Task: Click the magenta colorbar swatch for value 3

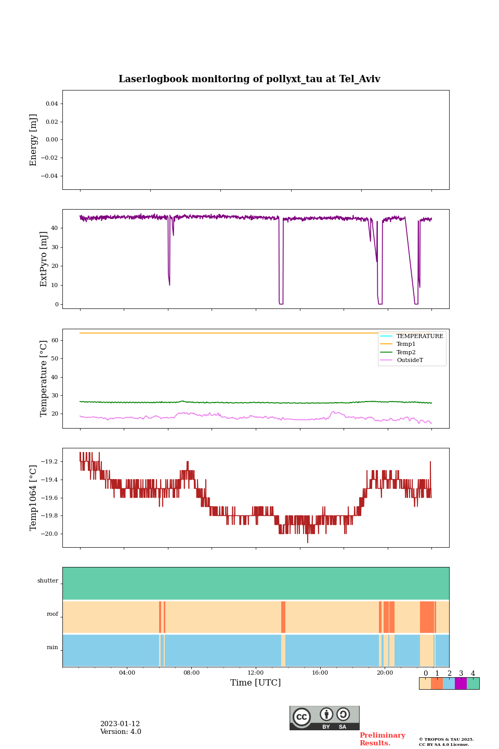Action: click(x=461, y=683)
